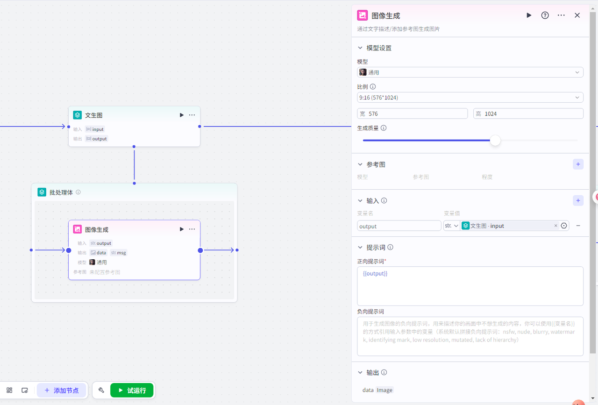Add a reference image with plus button
Screen dimensions: 598x405
point(578,164)
